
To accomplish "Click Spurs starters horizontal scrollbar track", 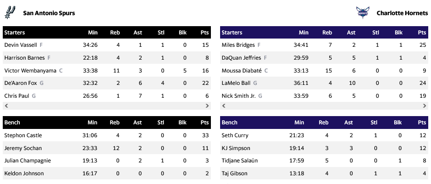I will click(x=107, y=106).
